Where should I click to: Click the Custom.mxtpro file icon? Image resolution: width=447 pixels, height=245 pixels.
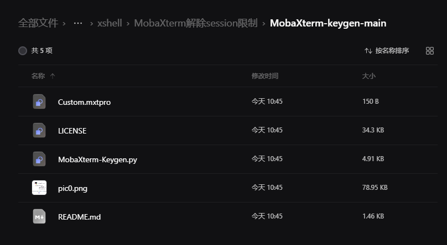point(39,102)
